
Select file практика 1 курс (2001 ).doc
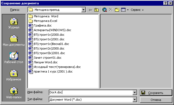click(50, 72)
